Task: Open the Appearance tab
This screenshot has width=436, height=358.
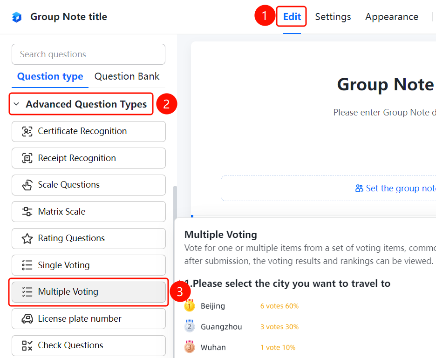Action: point(391,17)
